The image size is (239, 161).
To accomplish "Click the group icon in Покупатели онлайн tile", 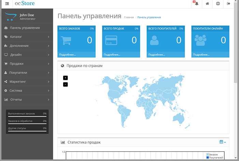I will 200,40.
